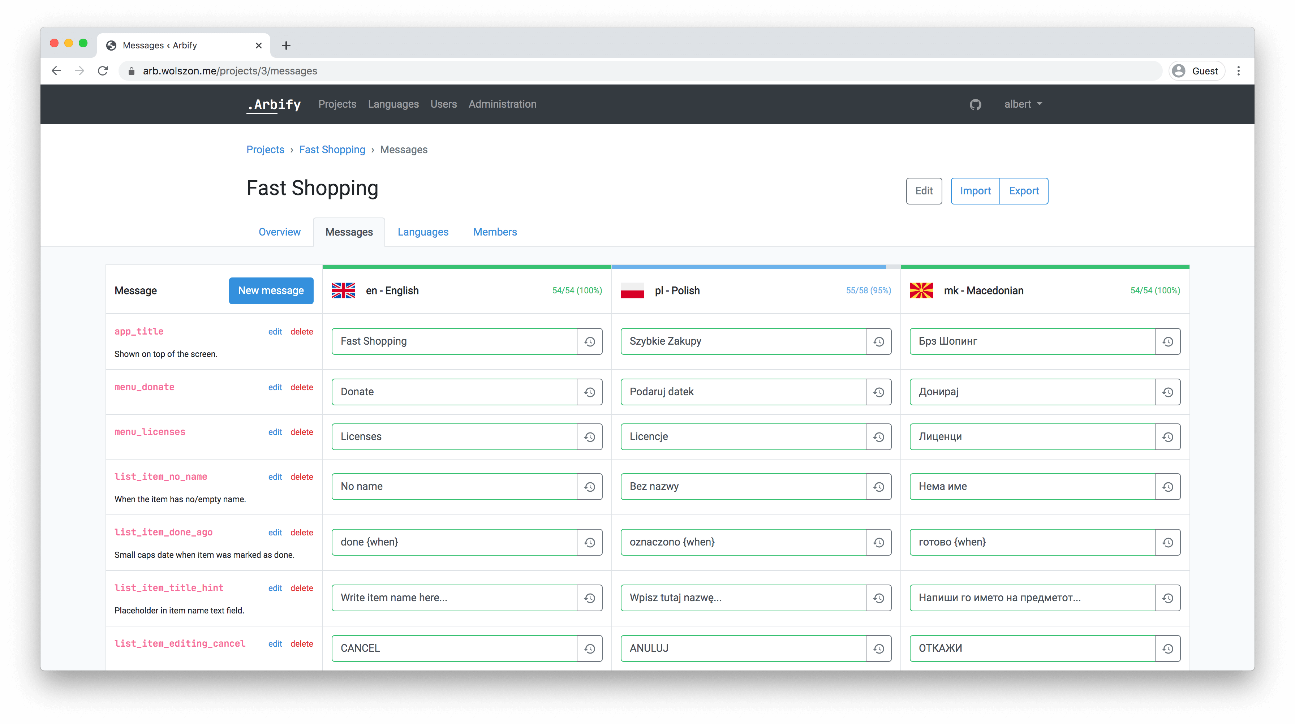
Task: View history of Macedonian 'Лиценци' translation
Action: pos(1167,437)
